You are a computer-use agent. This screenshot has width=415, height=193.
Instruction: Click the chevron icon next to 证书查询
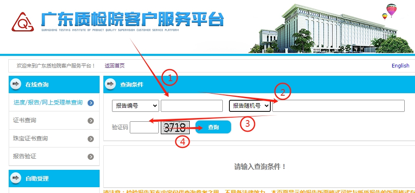91,121
